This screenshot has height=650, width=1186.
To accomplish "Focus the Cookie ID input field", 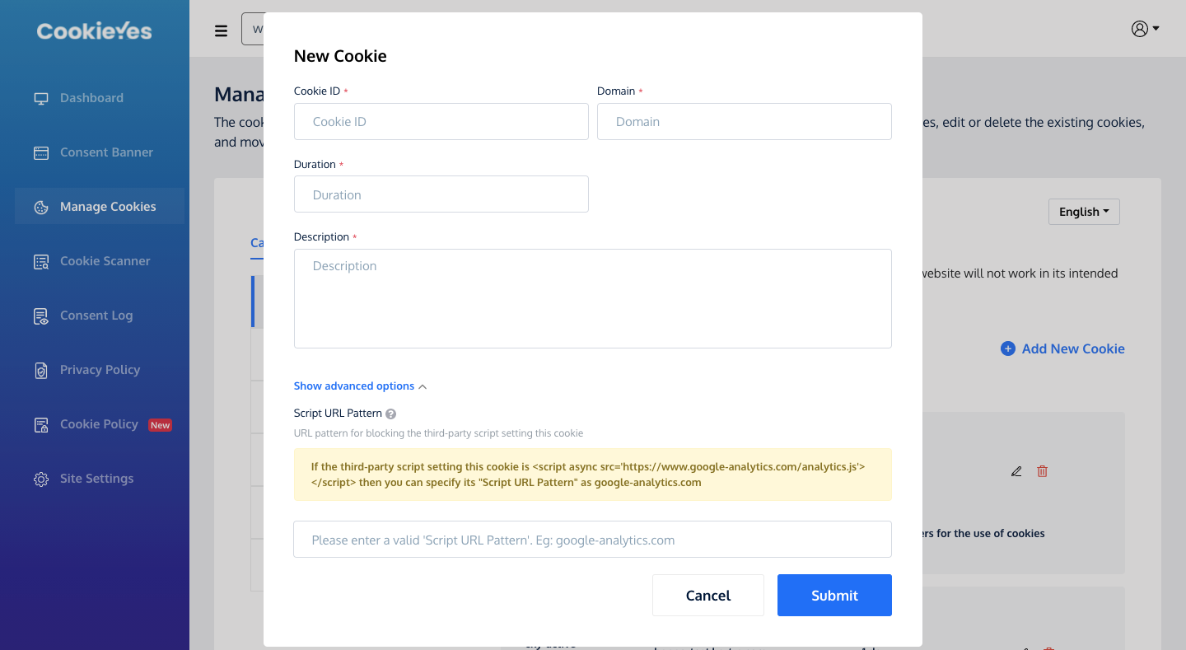I will point(441,121).
